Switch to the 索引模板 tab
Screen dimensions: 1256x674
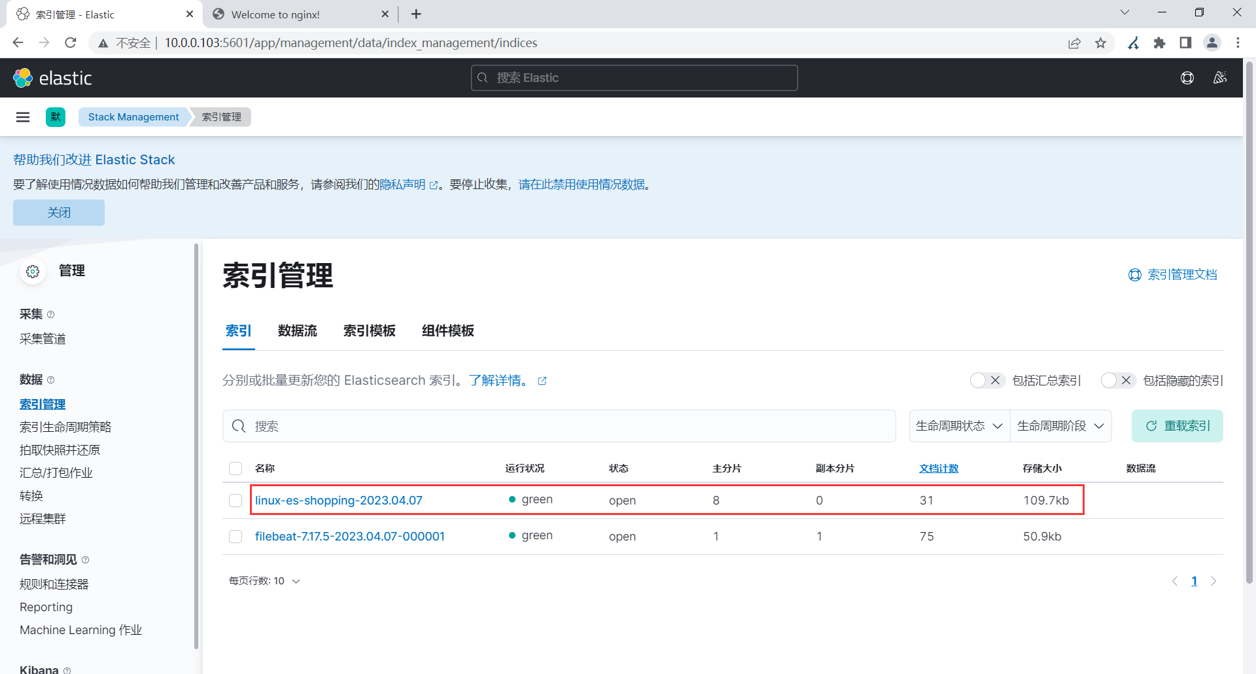click(x=369, y=331)
